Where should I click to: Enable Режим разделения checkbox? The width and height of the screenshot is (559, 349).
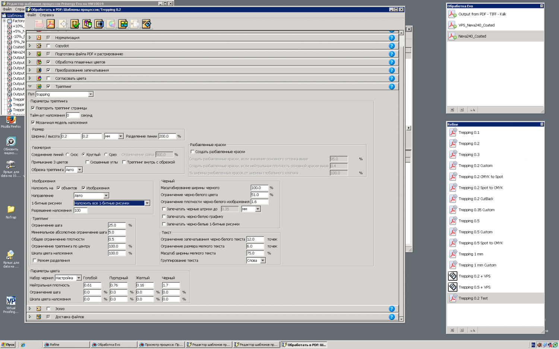(x=35, y=261)
